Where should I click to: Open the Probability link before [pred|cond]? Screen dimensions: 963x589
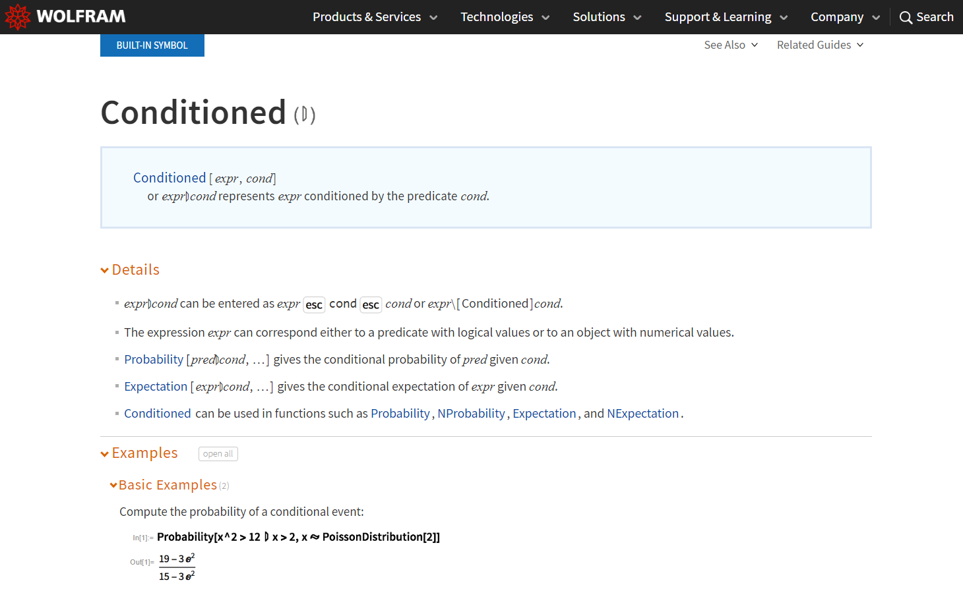coord(154,359)
